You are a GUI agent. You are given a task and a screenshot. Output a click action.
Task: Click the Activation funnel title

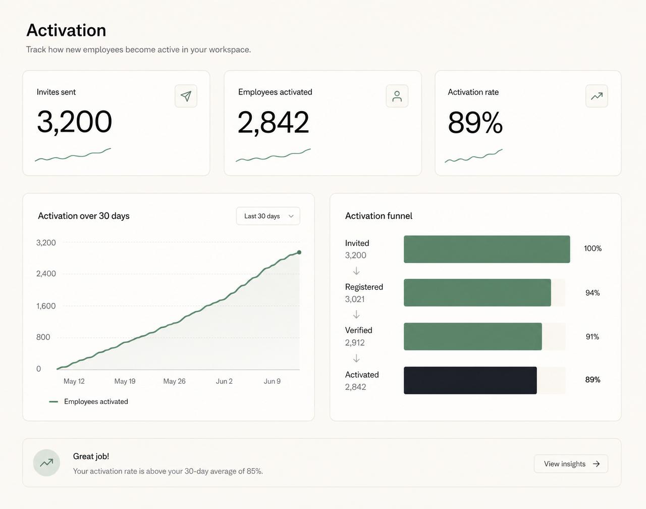click(x=379, y=216)
